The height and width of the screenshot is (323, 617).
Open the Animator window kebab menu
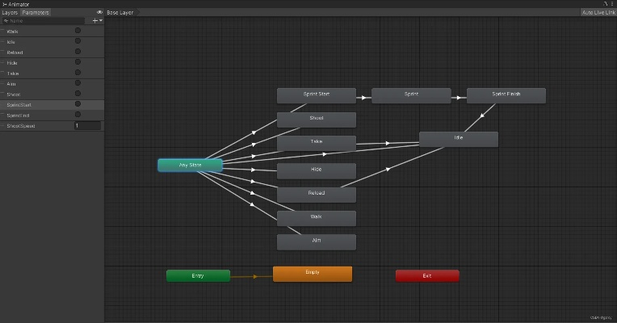tap(611, 4)
